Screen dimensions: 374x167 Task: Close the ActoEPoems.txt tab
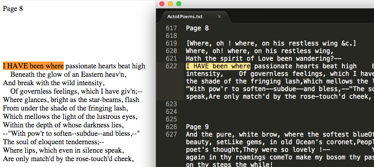219,17
